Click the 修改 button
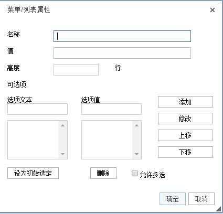223x214 pixels. 185,119
